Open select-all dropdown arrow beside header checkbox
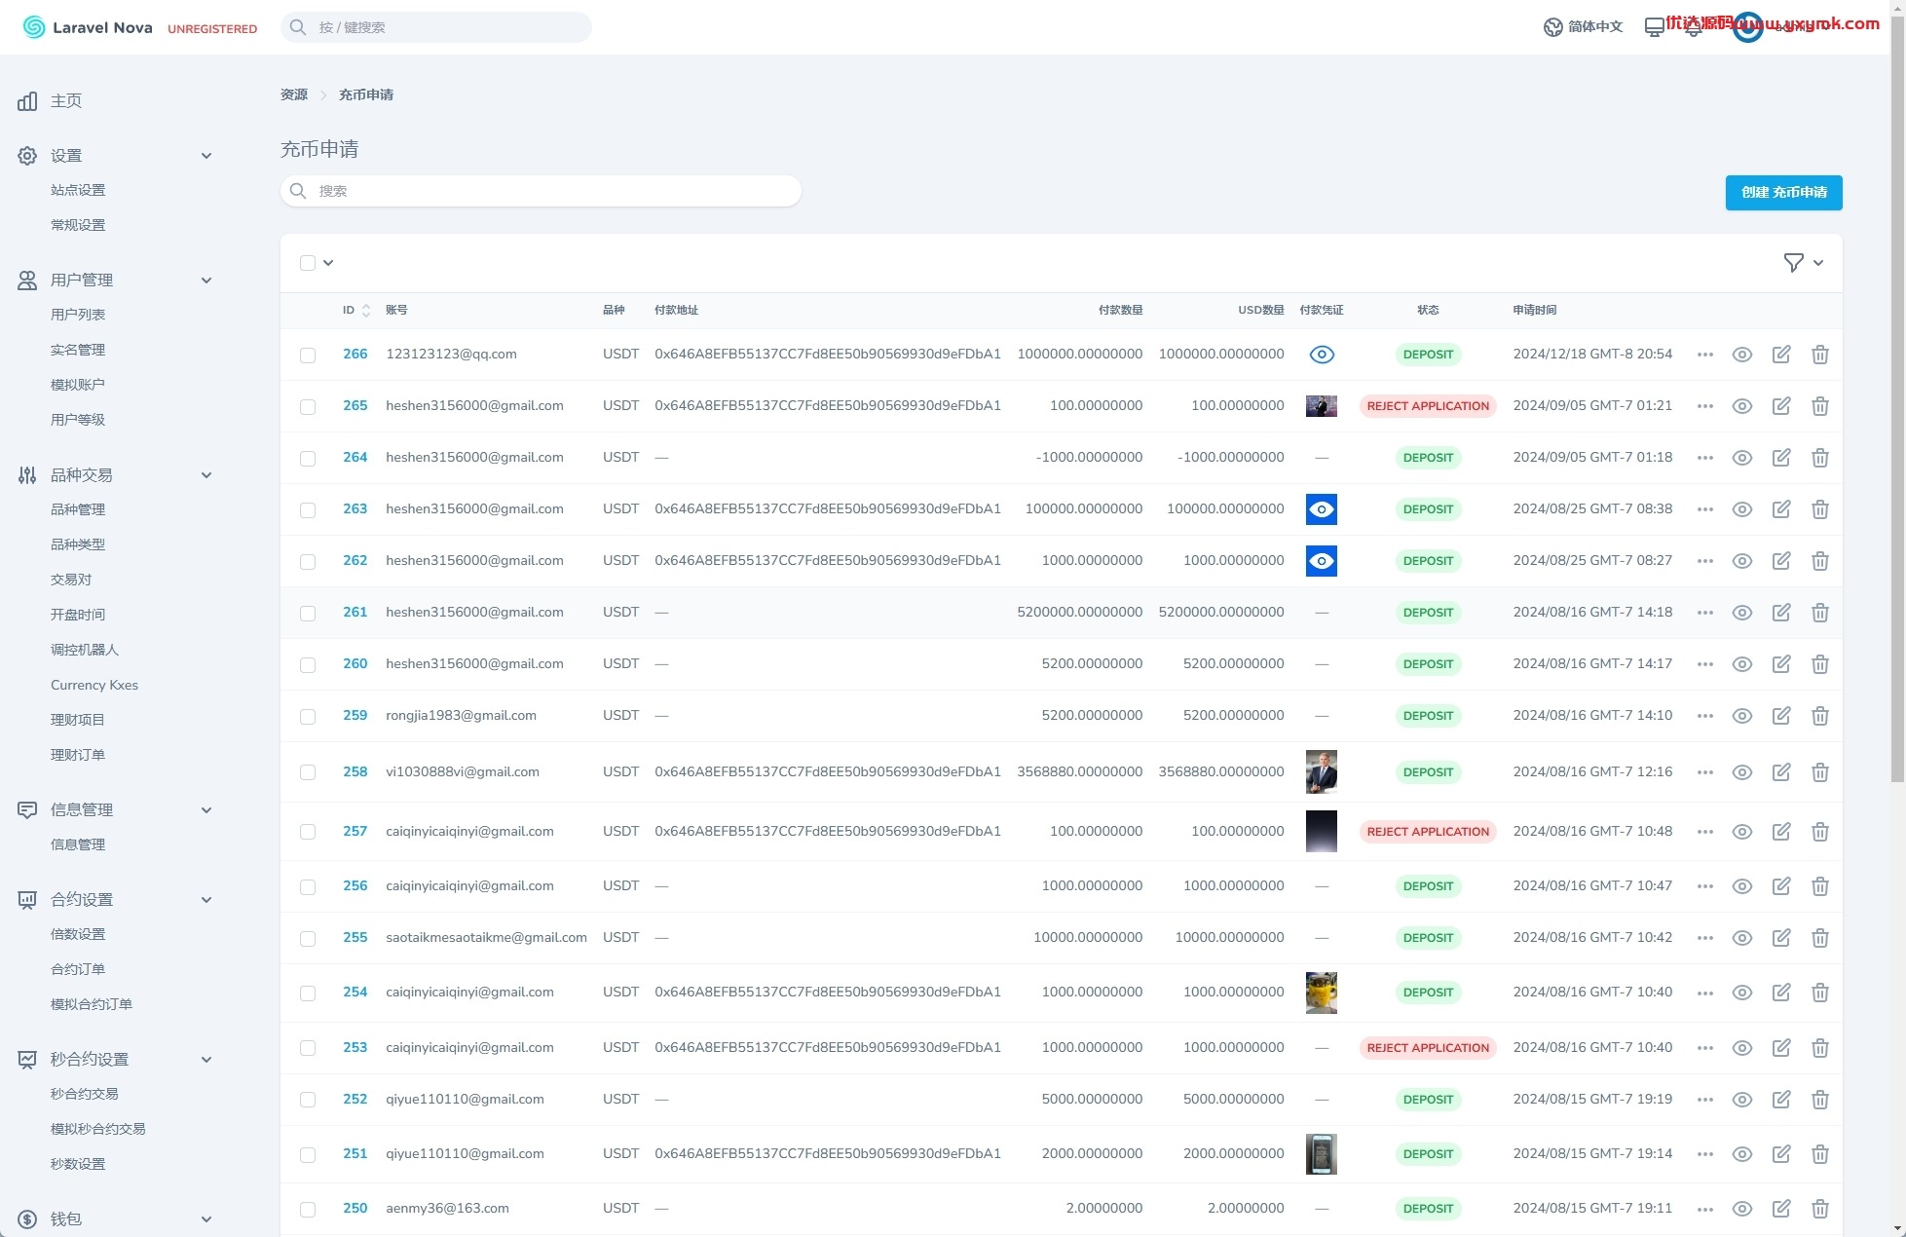The height and width of the screenshot is (1237, 1906). click(328, 263)
